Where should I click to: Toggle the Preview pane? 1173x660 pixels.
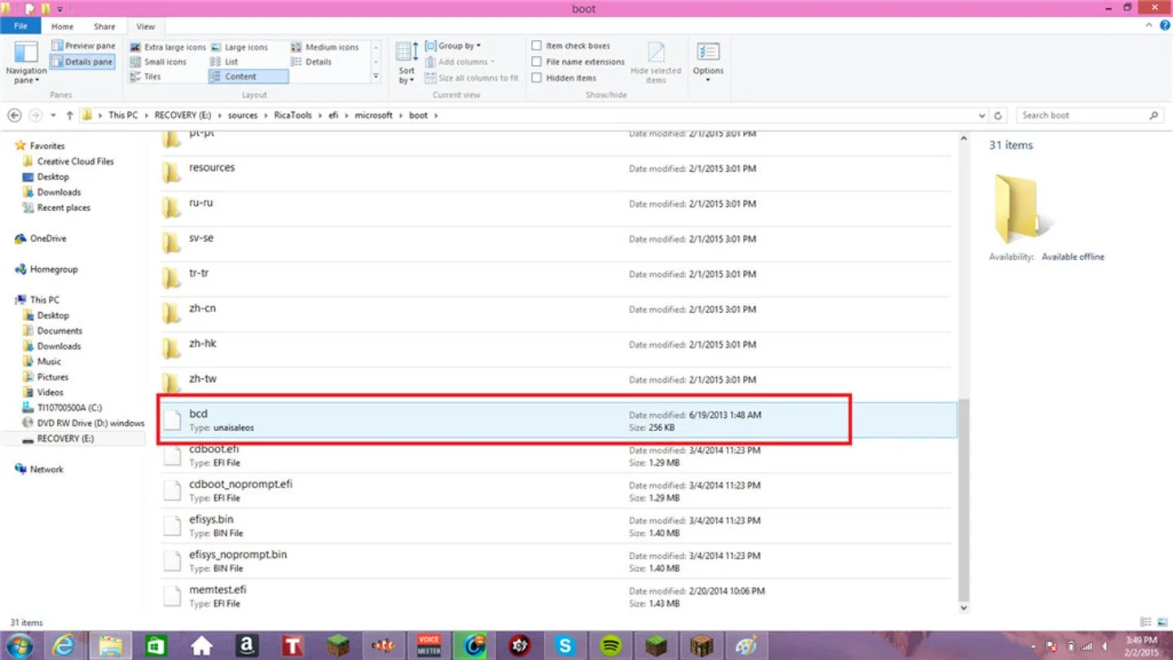[x=83, y=46]
